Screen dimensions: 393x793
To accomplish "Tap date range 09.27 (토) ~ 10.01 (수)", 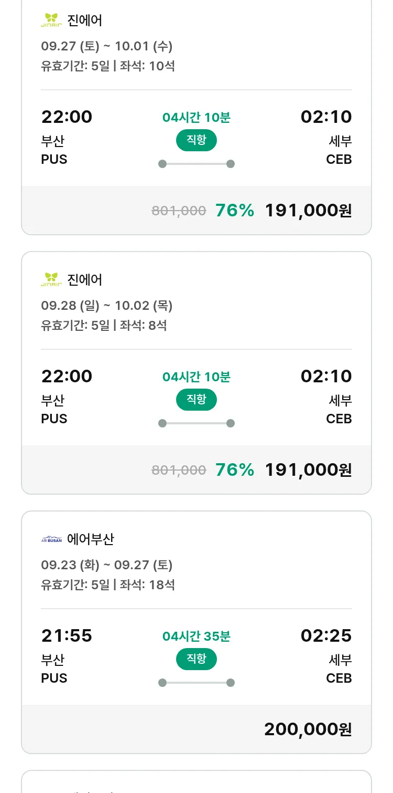I will [107, 46].
